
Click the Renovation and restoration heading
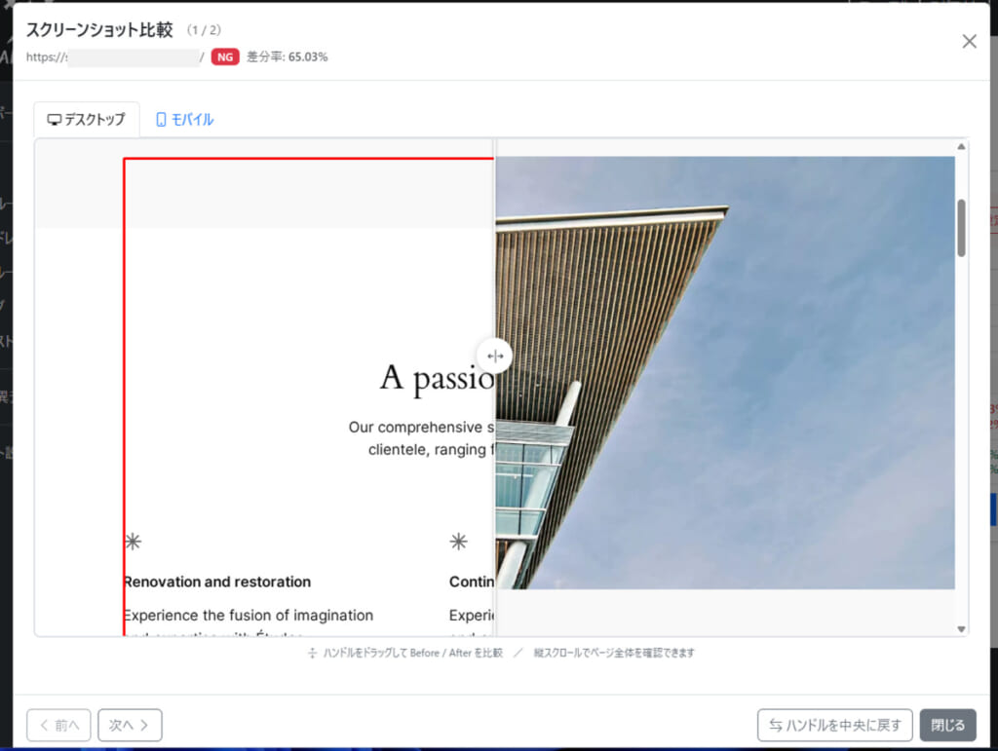tap(217, 582)
